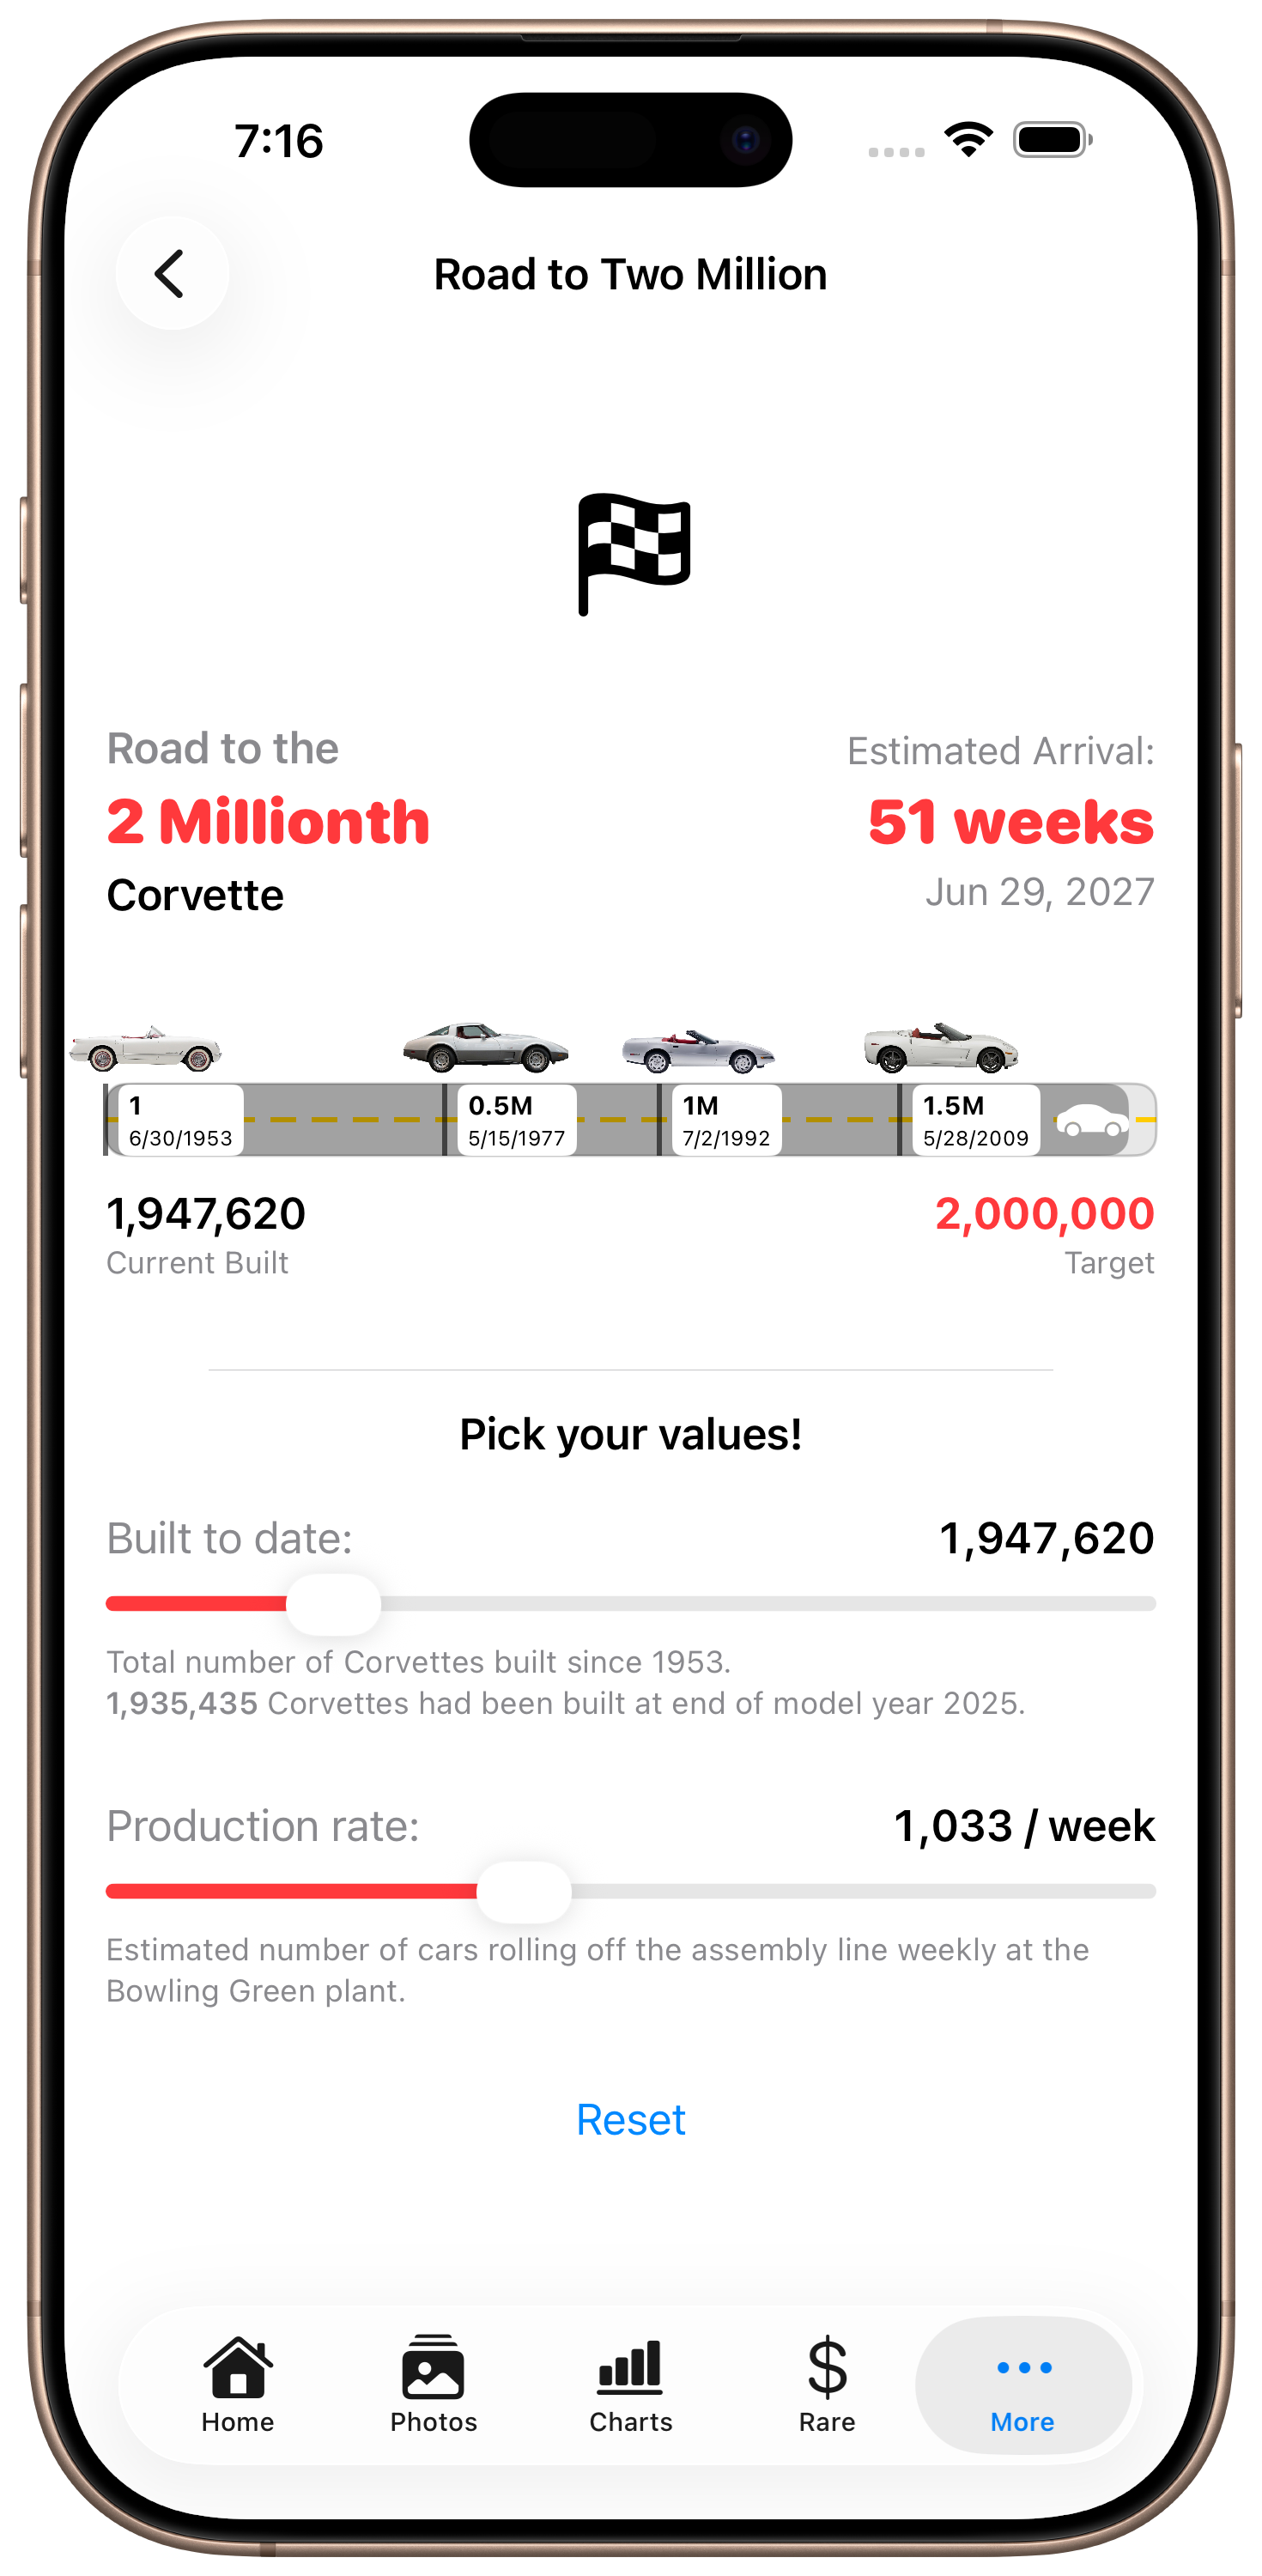The width and height of the screenshot is (1262, 2576).
Task: Open the More tab
Action: (1023, 2384)
